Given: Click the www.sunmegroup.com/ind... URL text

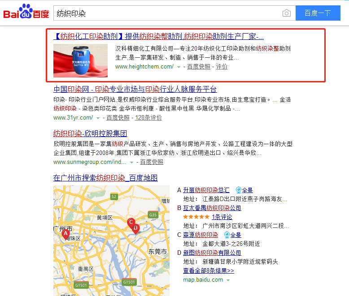Looking at the screenshot, I should pyautogui.click(x=90, y=162).
